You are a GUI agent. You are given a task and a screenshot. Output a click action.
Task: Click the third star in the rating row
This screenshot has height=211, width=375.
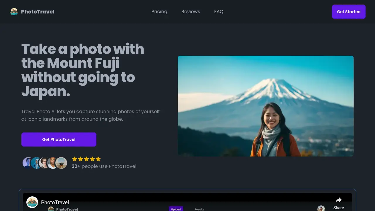86,159
